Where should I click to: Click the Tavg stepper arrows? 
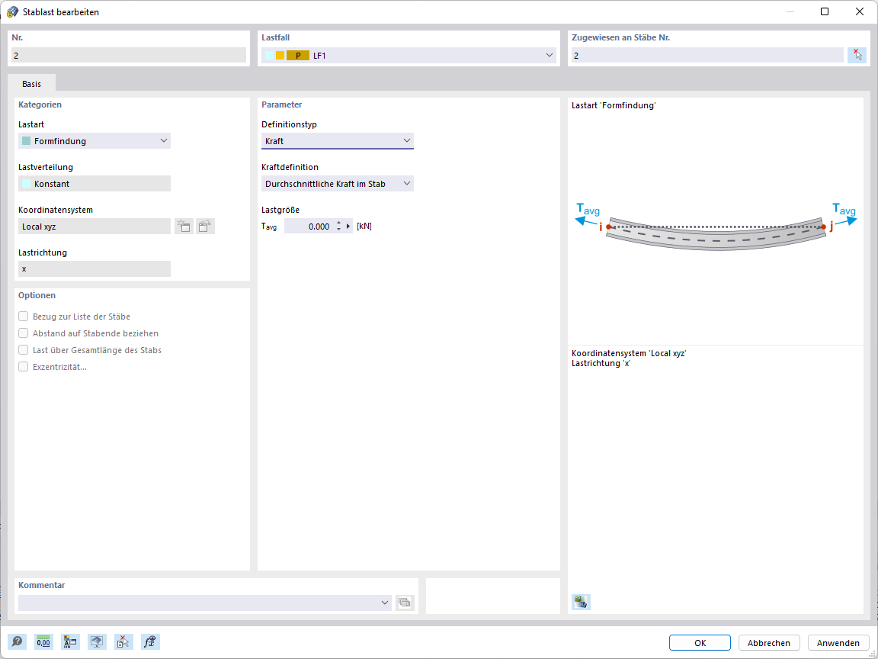click(x=338, y=227)
